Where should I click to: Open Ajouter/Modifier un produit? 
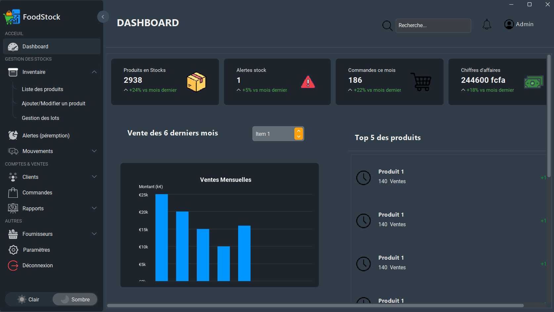(54, 103)
